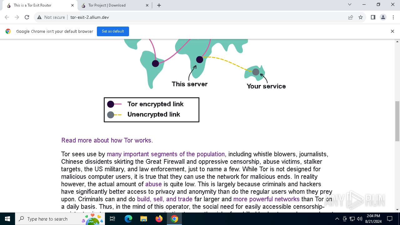Open the Windows Start menu
400x225 pixels.
click(x=7, y=219)
